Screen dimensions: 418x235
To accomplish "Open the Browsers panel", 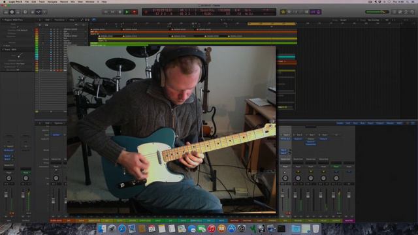I will (x=412, y=12).
